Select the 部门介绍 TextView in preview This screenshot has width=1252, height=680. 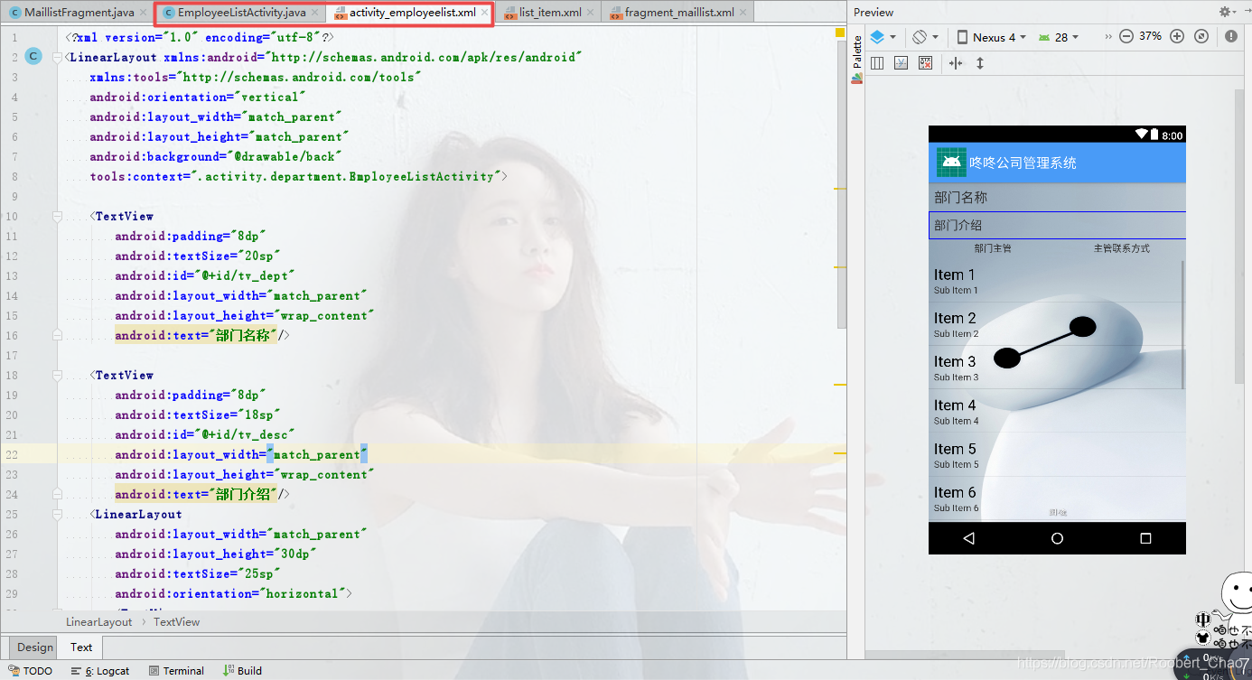pyautogui.click(x=1057, y=225)
